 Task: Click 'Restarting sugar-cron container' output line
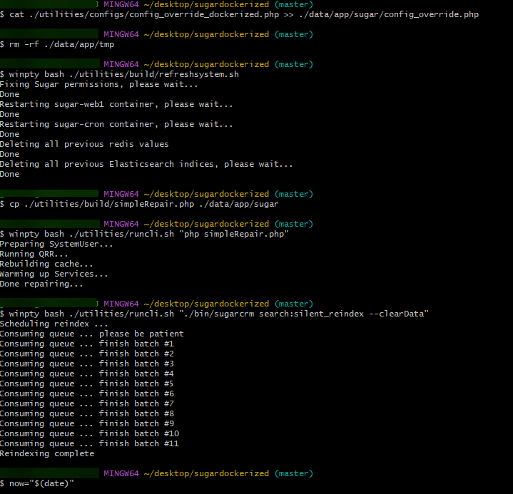point(116,124)
